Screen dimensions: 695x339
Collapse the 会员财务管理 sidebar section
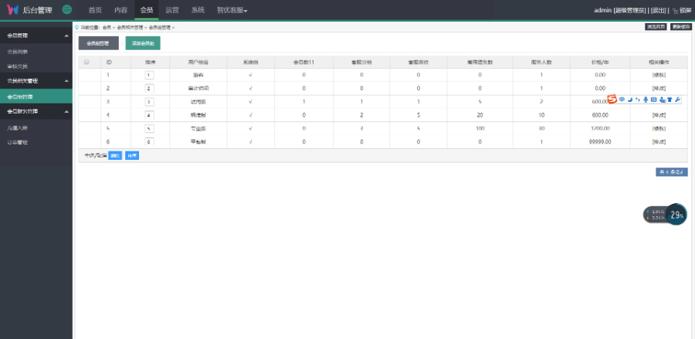(x=67, y=111)
